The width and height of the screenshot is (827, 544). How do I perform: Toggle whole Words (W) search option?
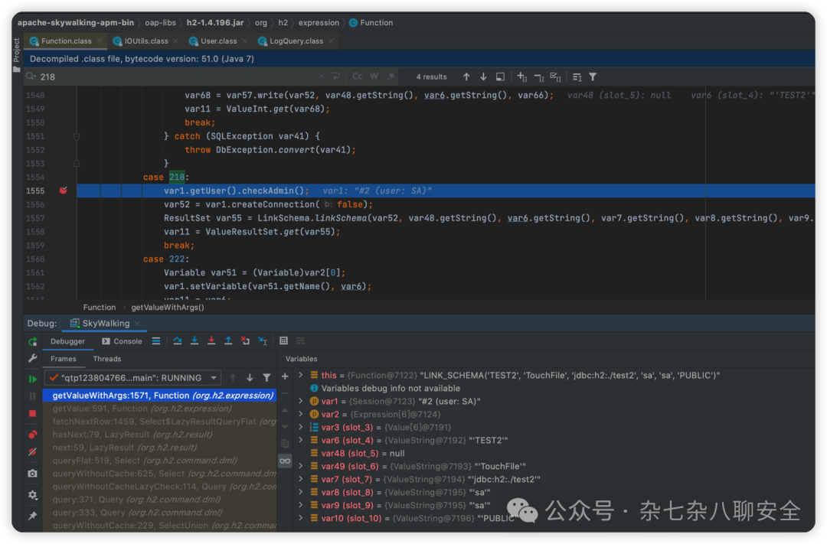(374, 77)
